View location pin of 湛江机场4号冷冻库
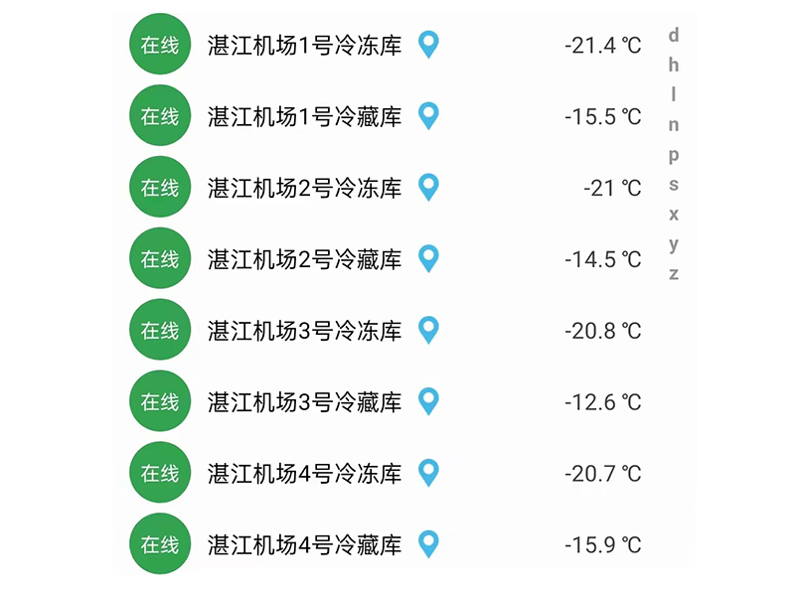This screenshot has height=596, width=795. [428, 474]
